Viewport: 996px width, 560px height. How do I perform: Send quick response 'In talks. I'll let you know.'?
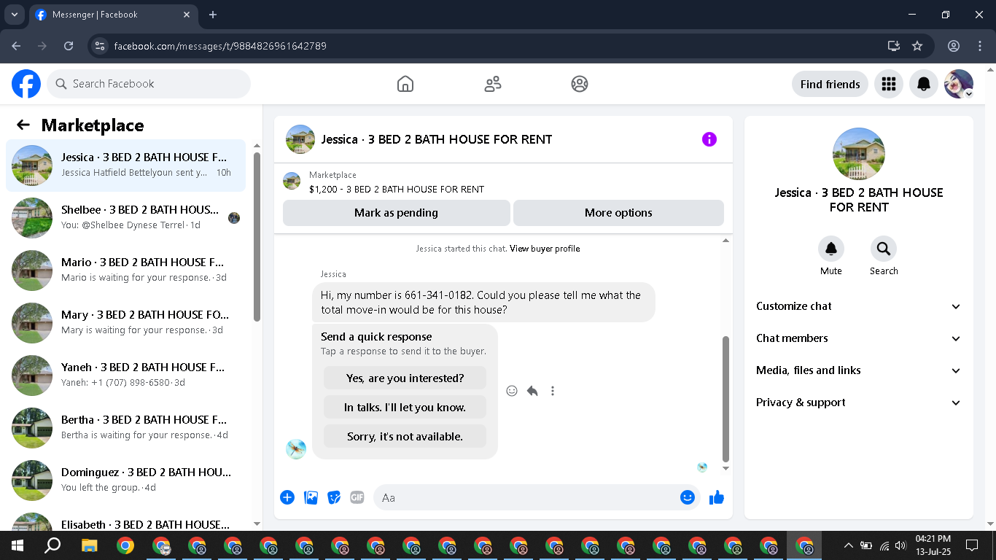(405, 407)
